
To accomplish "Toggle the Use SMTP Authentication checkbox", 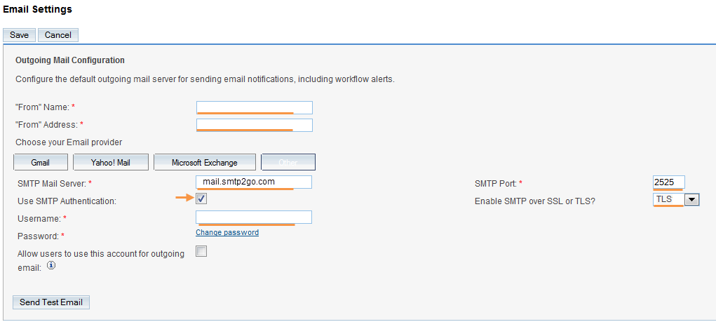I will (201, 199).
